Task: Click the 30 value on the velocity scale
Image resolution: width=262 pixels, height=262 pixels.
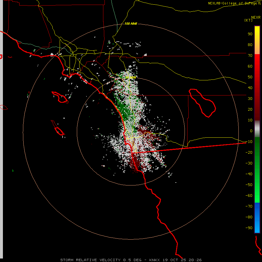Action: [250, 99]
